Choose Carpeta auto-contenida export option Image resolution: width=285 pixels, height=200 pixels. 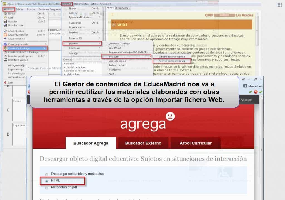tap(172, 56)
